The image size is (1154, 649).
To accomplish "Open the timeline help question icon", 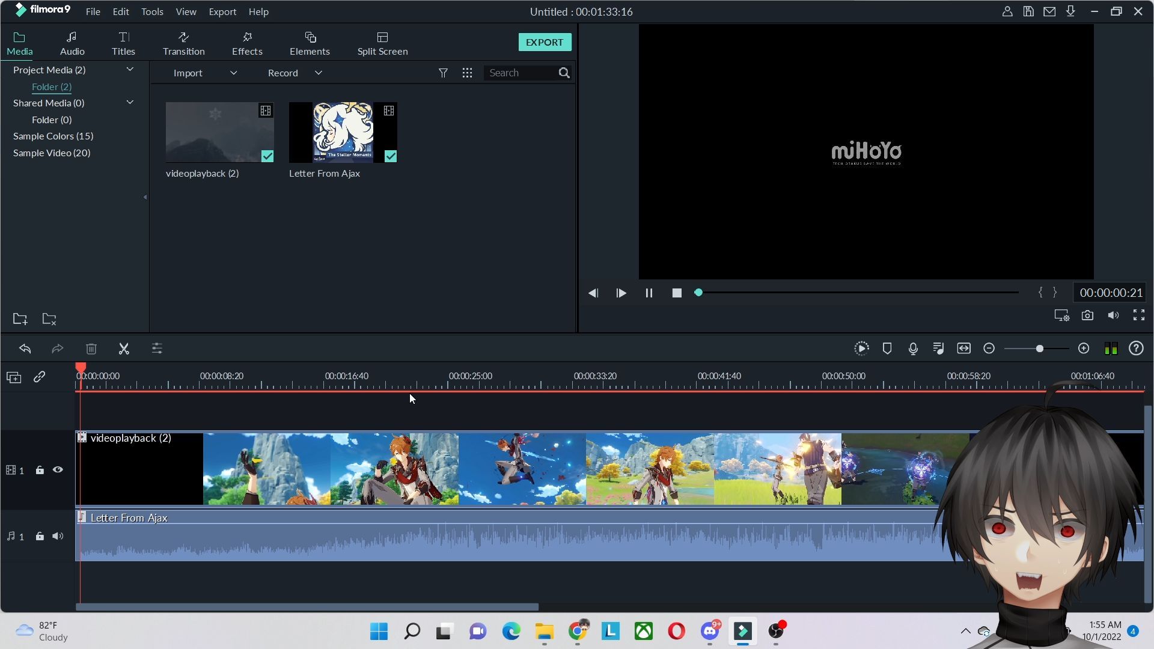I will click(x=1136, y=349).
